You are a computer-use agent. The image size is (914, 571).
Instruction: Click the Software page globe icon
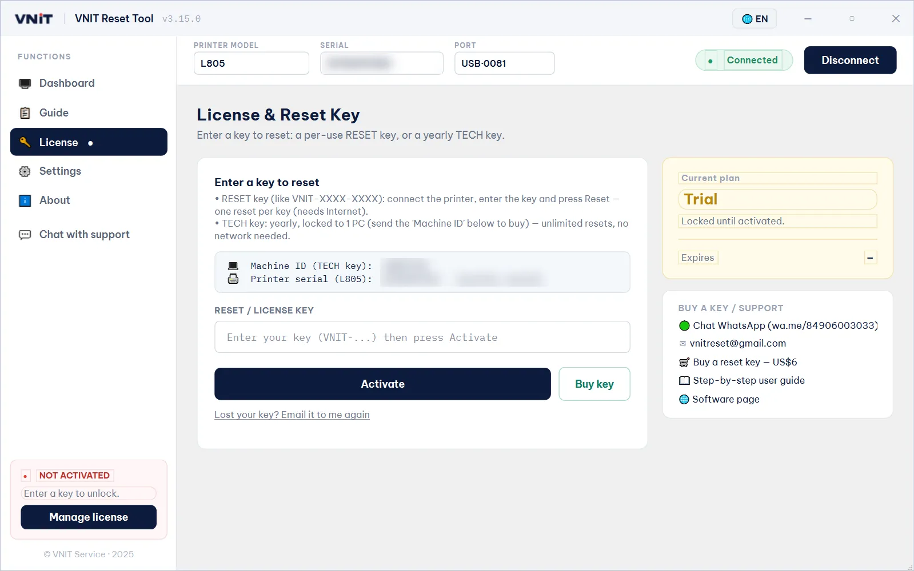coord(684,399)
